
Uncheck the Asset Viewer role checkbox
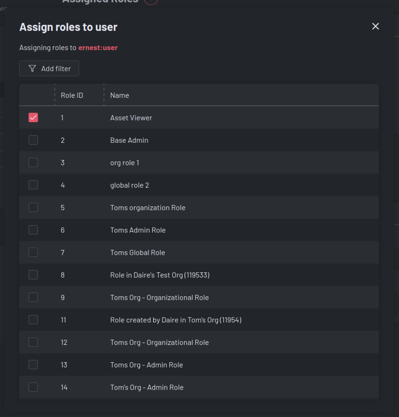tap(33, 117)
